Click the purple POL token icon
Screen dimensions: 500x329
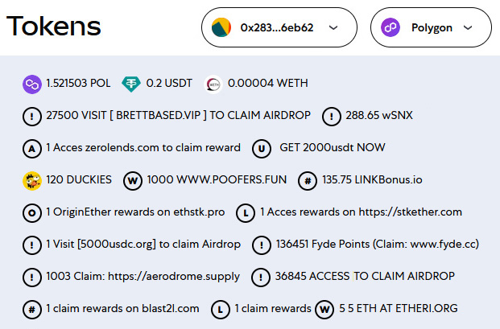(32, 84)
